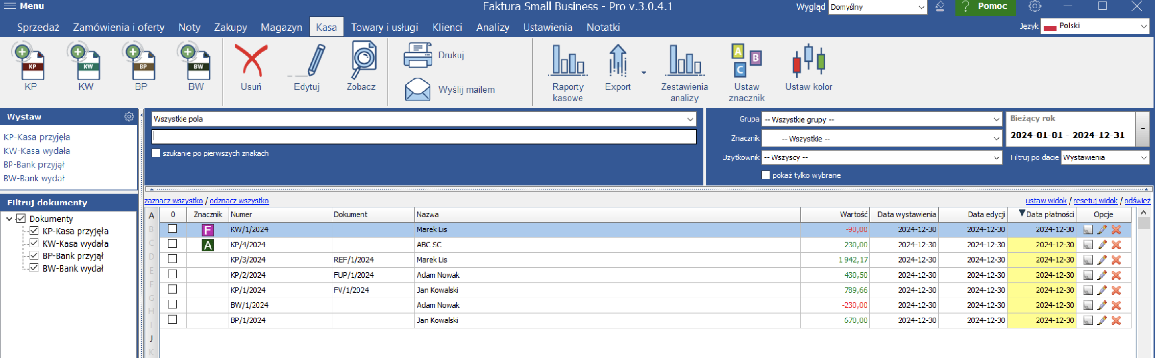This screenshot has height=358, width=1155.
Task: Sort by the Wartość column header
Action: 835,214
